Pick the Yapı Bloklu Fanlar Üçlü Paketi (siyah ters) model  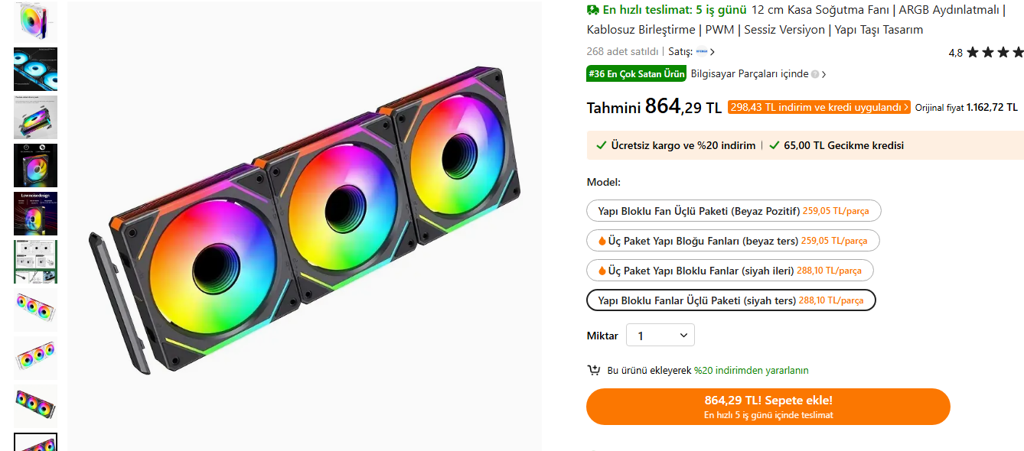[x=730, y=300]
